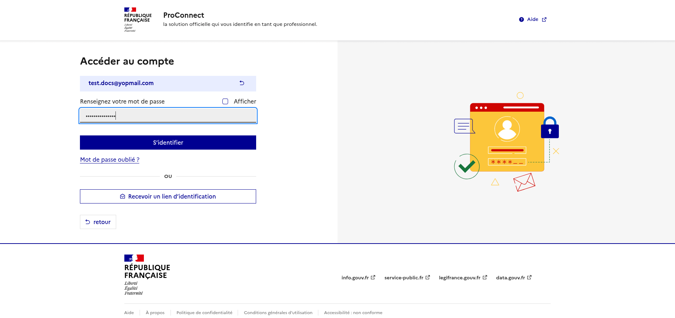The height and width of the screenshot is (318, 675).
Task: Click Recevoir un lien d'identification button
Action: coord(168,196)
